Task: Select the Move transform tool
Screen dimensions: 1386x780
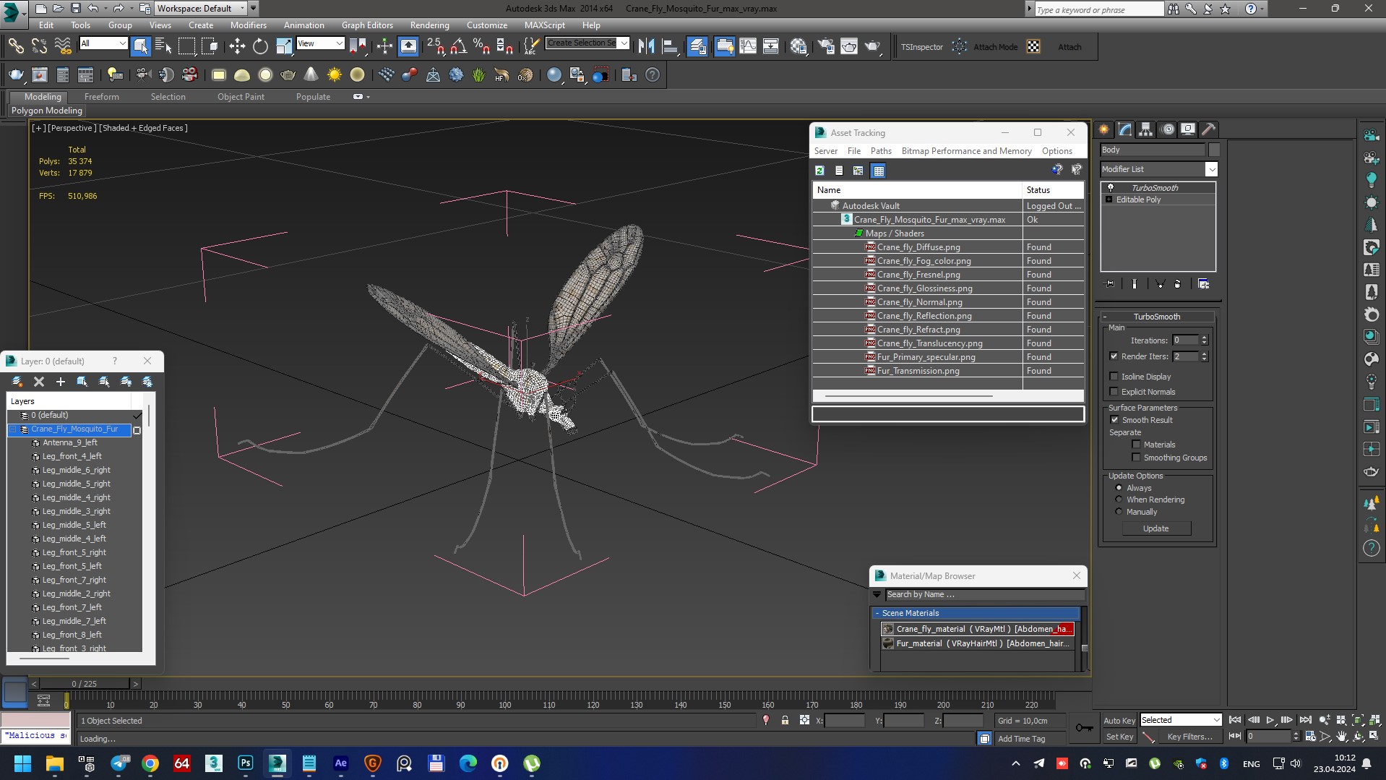Action: click(237, 46)
